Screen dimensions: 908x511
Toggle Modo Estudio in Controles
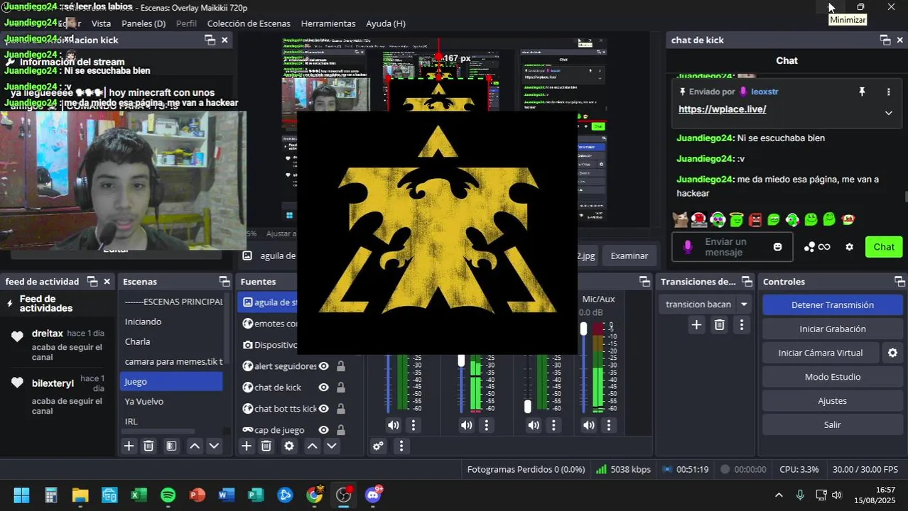click(x=832, y=377)
